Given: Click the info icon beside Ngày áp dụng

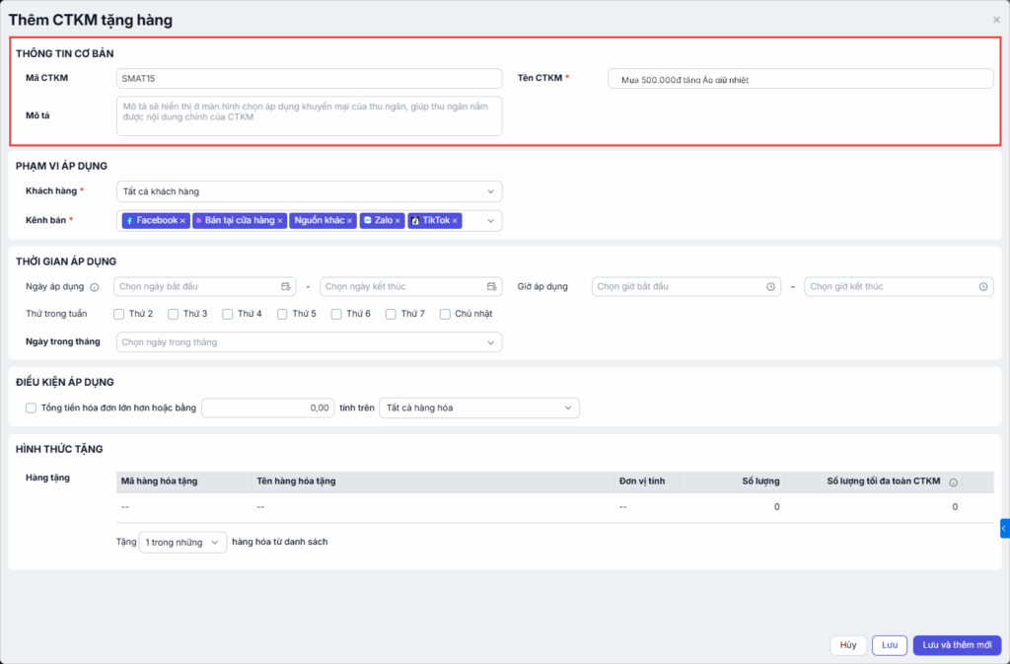Looking at the screenshot, I should (95, 287).
